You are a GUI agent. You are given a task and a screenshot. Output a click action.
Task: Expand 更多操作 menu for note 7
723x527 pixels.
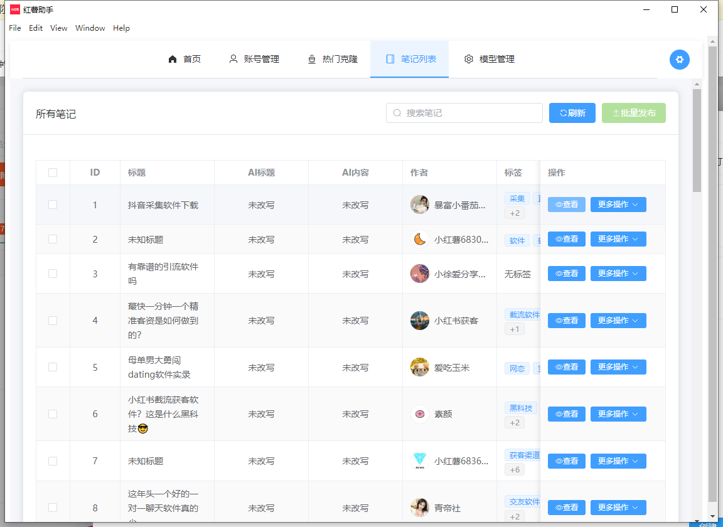point(618,461)
